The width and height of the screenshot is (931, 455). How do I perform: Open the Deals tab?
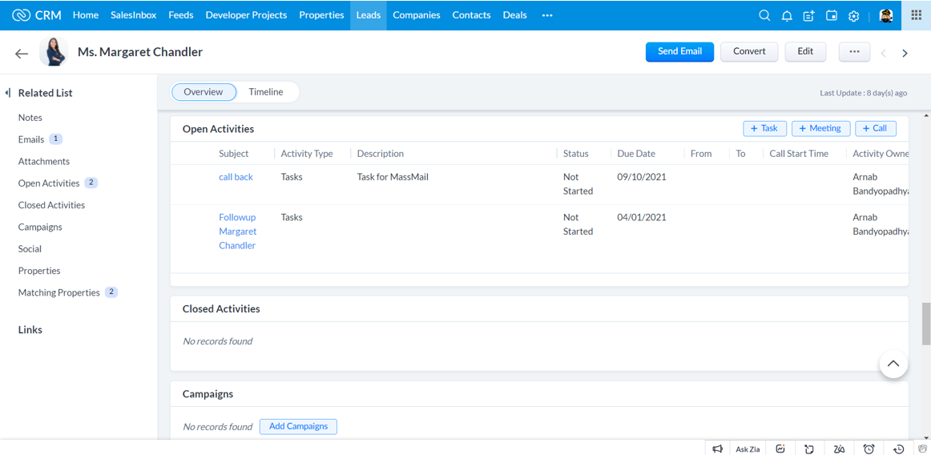pyautogui.click(x=515, y=15)
